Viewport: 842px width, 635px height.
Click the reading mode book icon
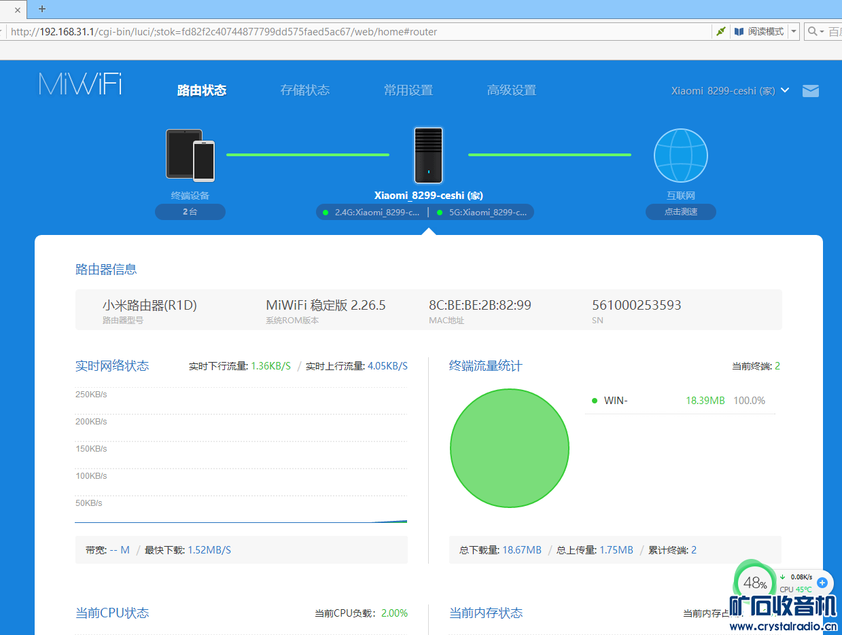739,32
